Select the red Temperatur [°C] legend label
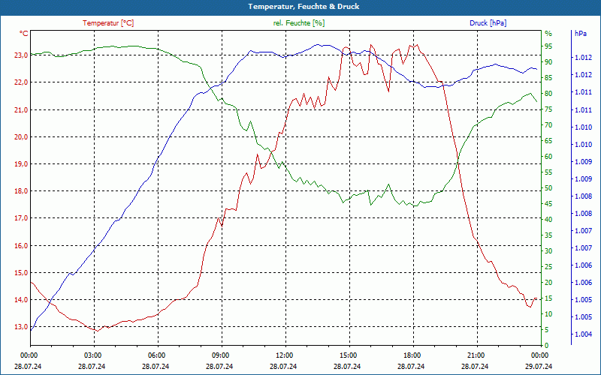601x375 pixels. [x=108, y=23]
